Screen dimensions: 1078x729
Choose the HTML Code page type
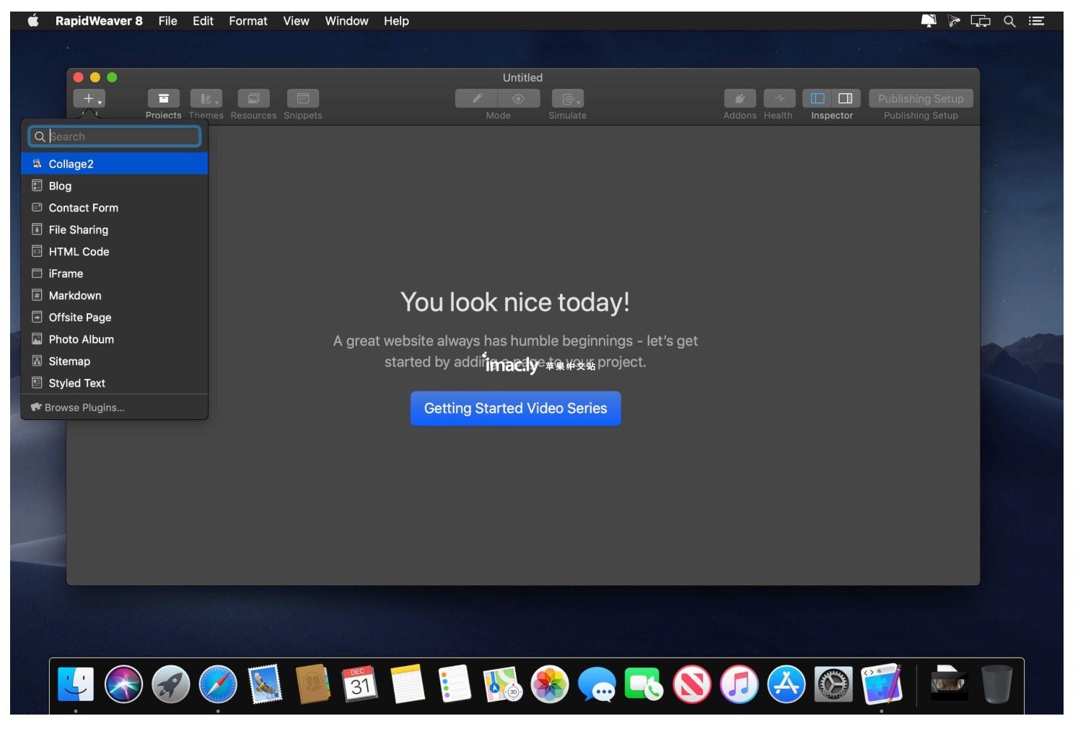[x=115, y=251]
